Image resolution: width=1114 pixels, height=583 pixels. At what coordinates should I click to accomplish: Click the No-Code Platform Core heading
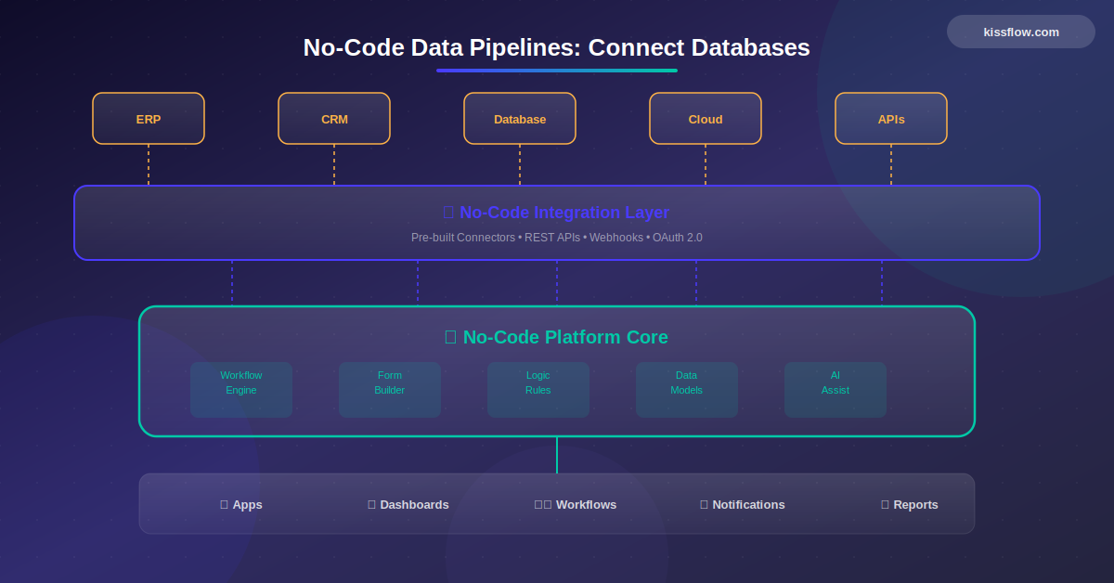[565, 337]
